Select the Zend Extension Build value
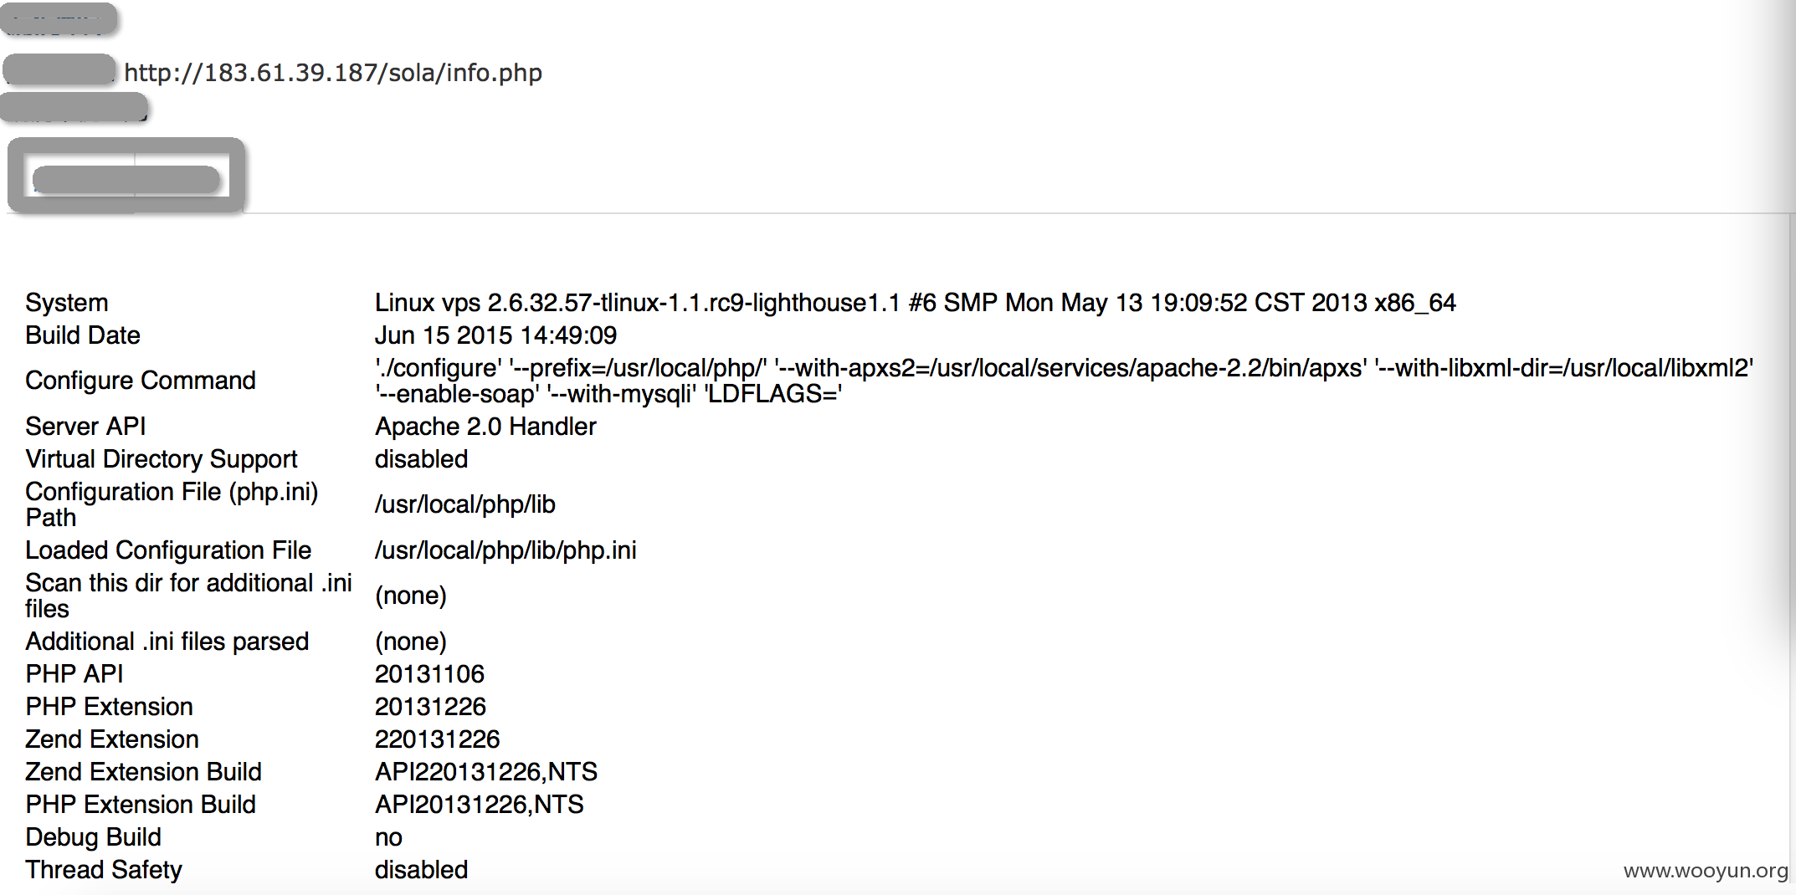The width and height of the screenshot is (1796, 895). [x=486, y=771]
